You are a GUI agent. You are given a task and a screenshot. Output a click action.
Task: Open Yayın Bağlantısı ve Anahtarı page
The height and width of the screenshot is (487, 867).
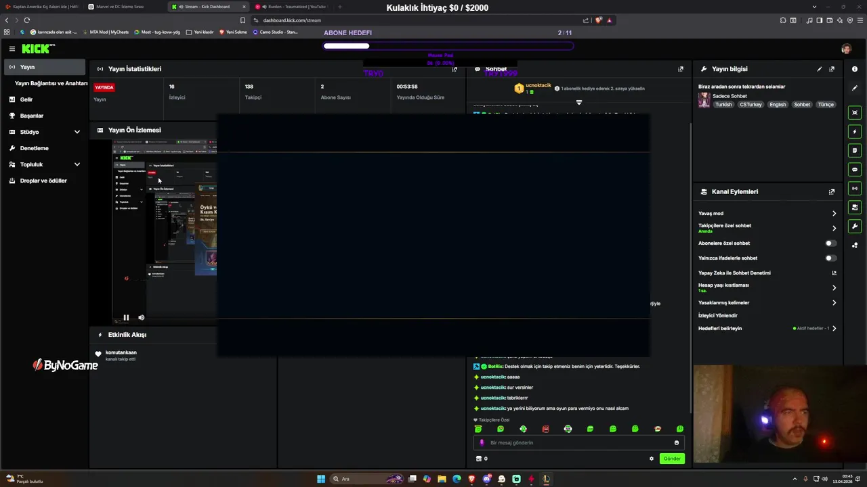click(x=51, y=83)
